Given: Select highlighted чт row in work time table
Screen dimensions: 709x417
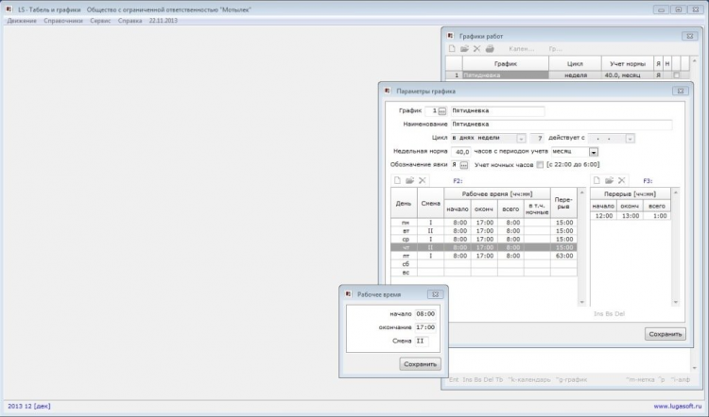Looking at the screenshot, I should pos(484,247).
